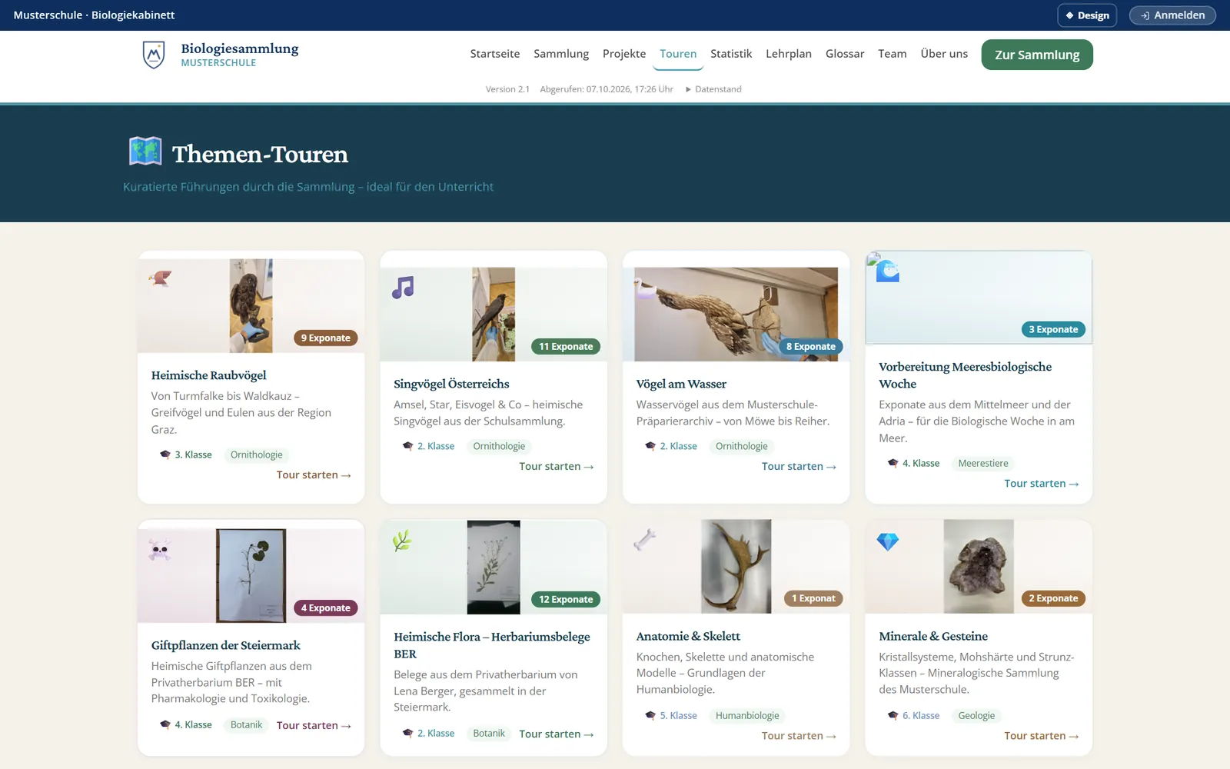This screenshot has width=1230, height=769.
Task: Open the Lehrplan menu item
Action: click(x=789, y=54)
